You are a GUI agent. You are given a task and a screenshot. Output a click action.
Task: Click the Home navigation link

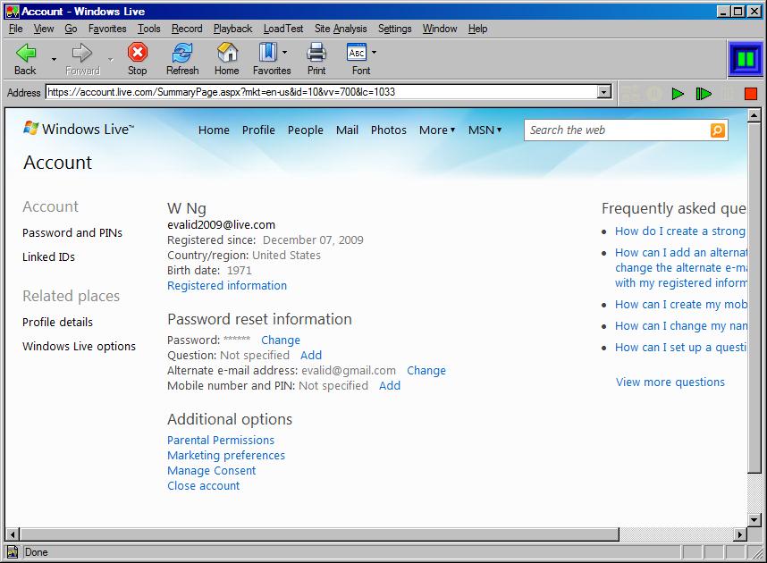(x=214, y=130)
